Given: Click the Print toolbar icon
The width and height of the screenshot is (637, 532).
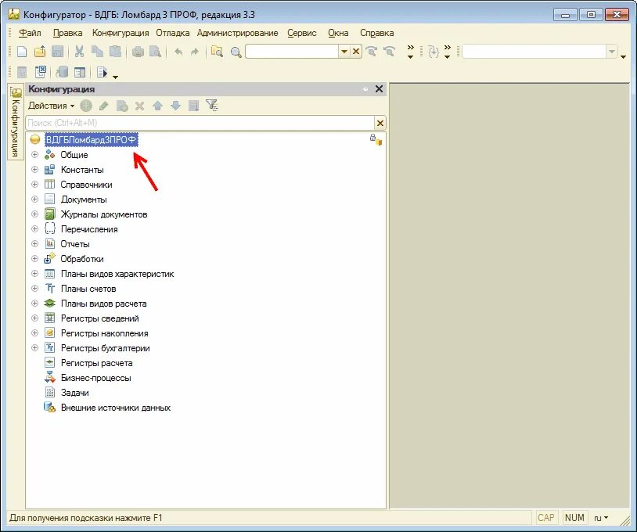Looking at the screenshot, I should 139,52.
